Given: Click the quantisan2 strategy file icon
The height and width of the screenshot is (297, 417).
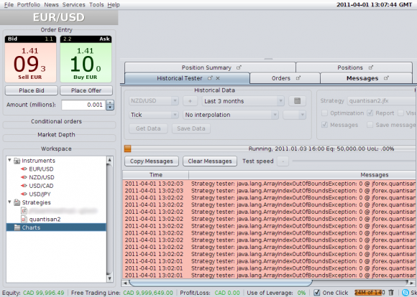Looking at the screenshot, I should tap(24, 219).
